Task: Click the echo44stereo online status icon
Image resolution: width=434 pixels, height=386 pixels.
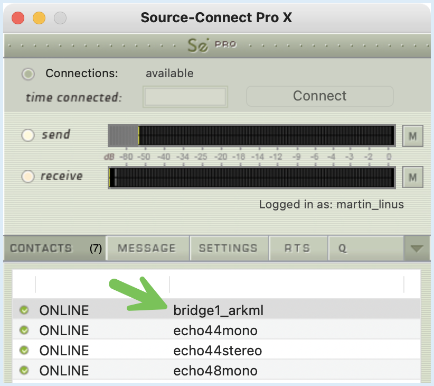Action: [24, 350]
